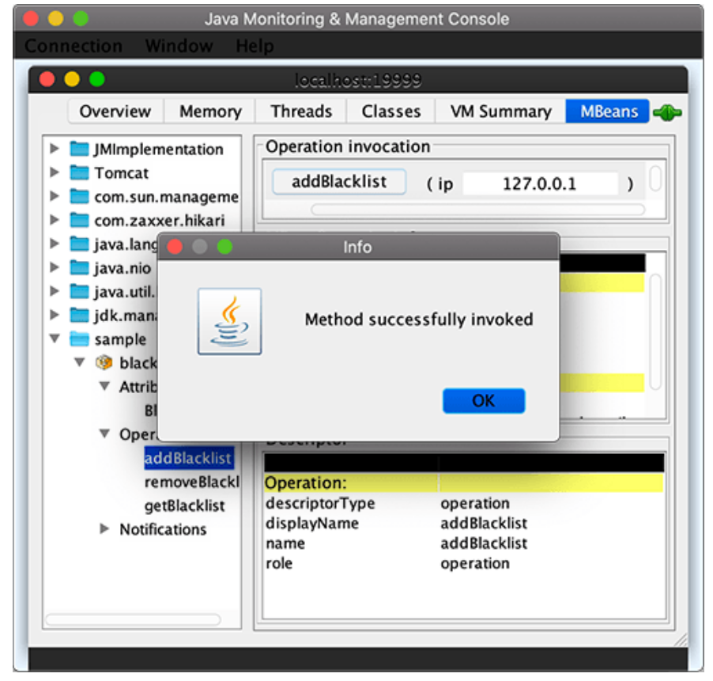Click the java.util folder icon
Viewport: 713px width, 681px height.
80,291
